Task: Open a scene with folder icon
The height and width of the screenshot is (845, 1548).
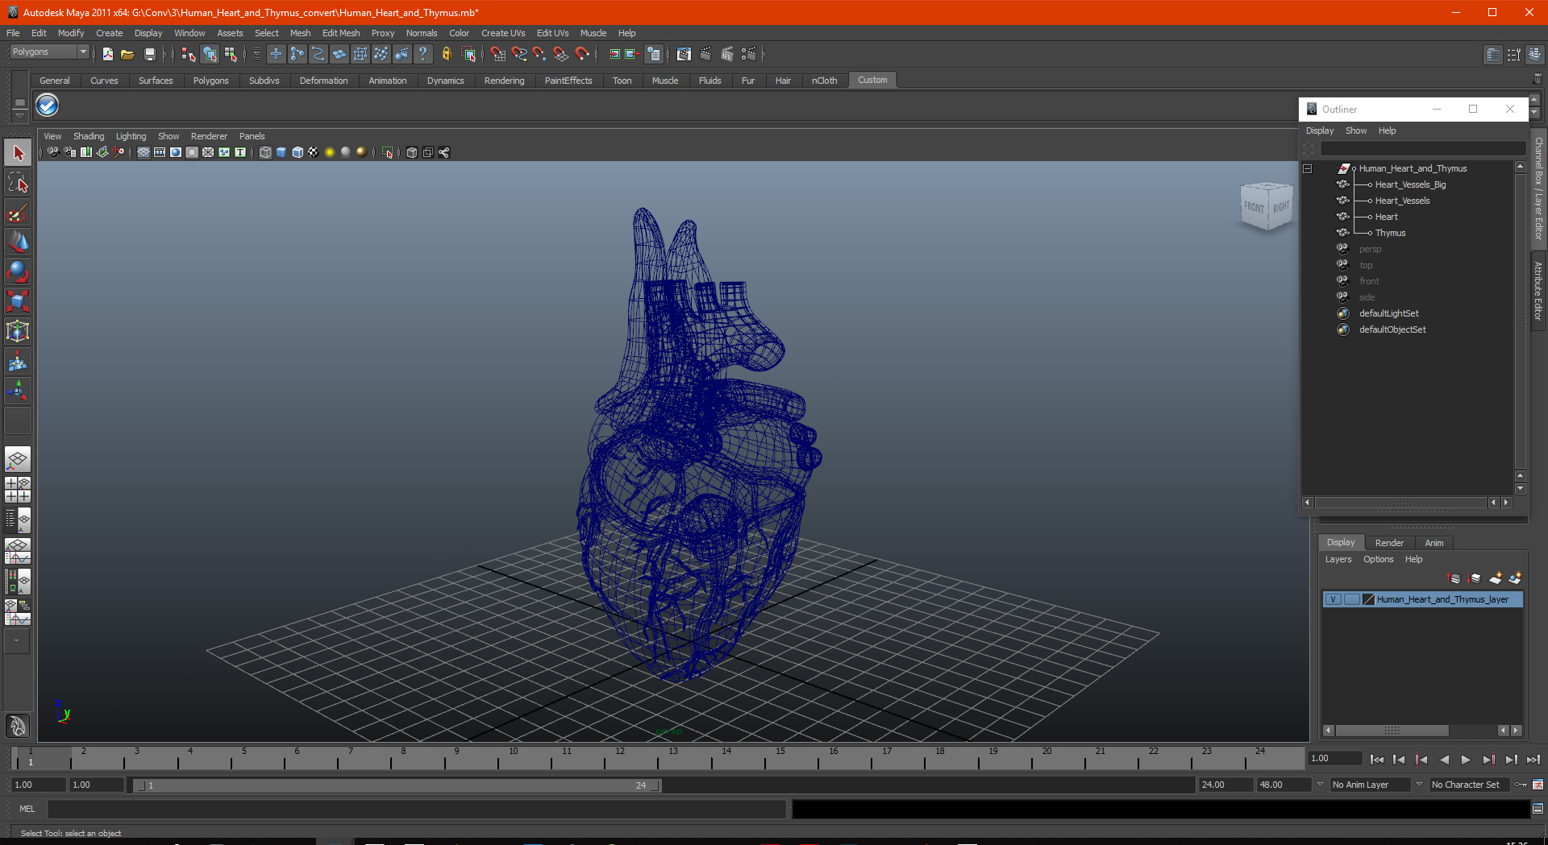Action: (127, 54)
